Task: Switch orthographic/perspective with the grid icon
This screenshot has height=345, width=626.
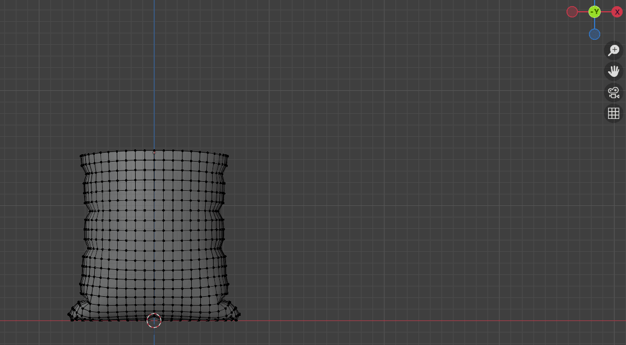Action: [x=614, y=113]
